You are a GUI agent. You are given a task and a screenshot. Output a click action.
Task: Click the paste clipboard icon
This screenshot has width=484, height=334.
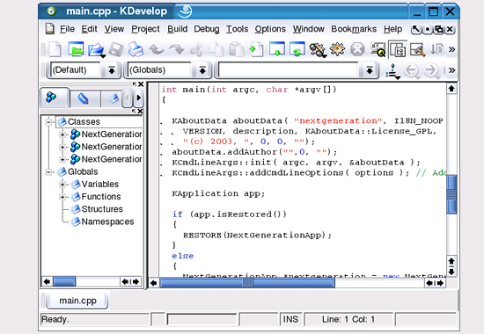click(x=237, y=49)
